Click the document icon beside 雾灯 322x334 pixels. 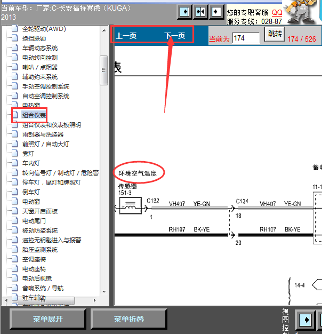[x=15, y=153]
